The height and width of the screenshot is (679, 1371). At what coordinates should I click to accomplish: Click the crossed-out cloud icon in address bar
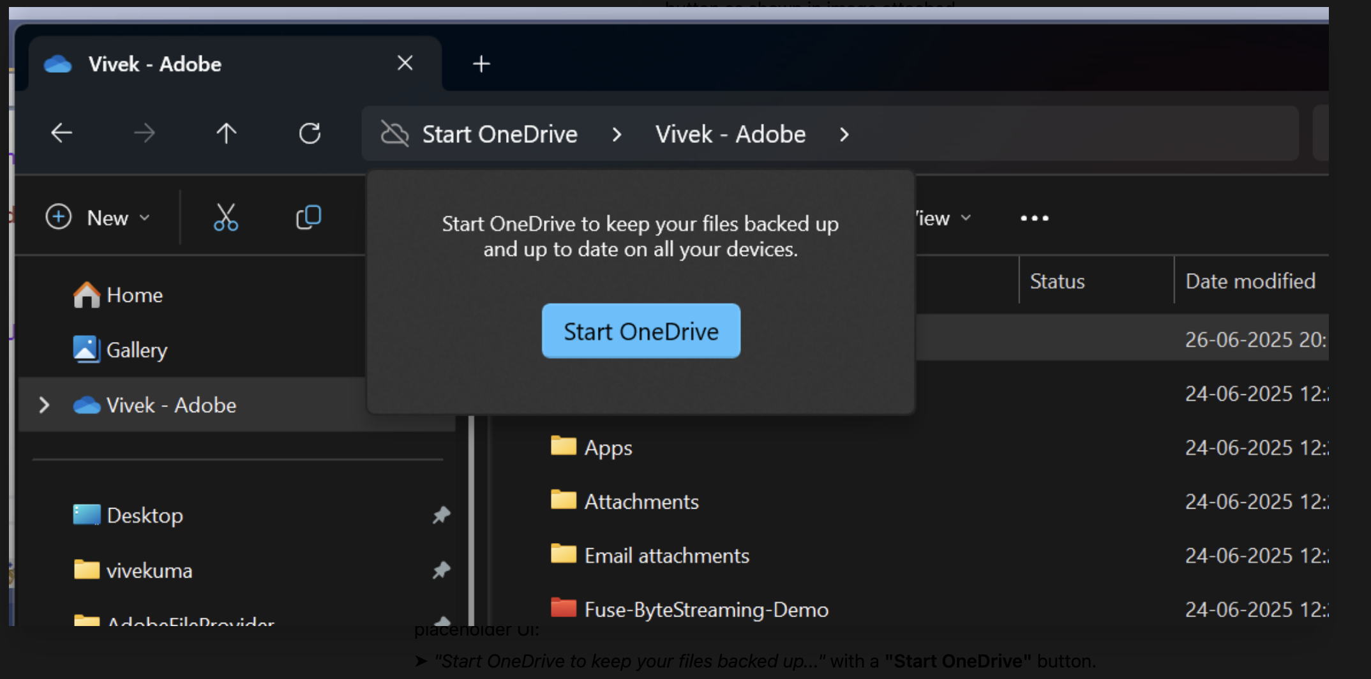click(394, 134)
